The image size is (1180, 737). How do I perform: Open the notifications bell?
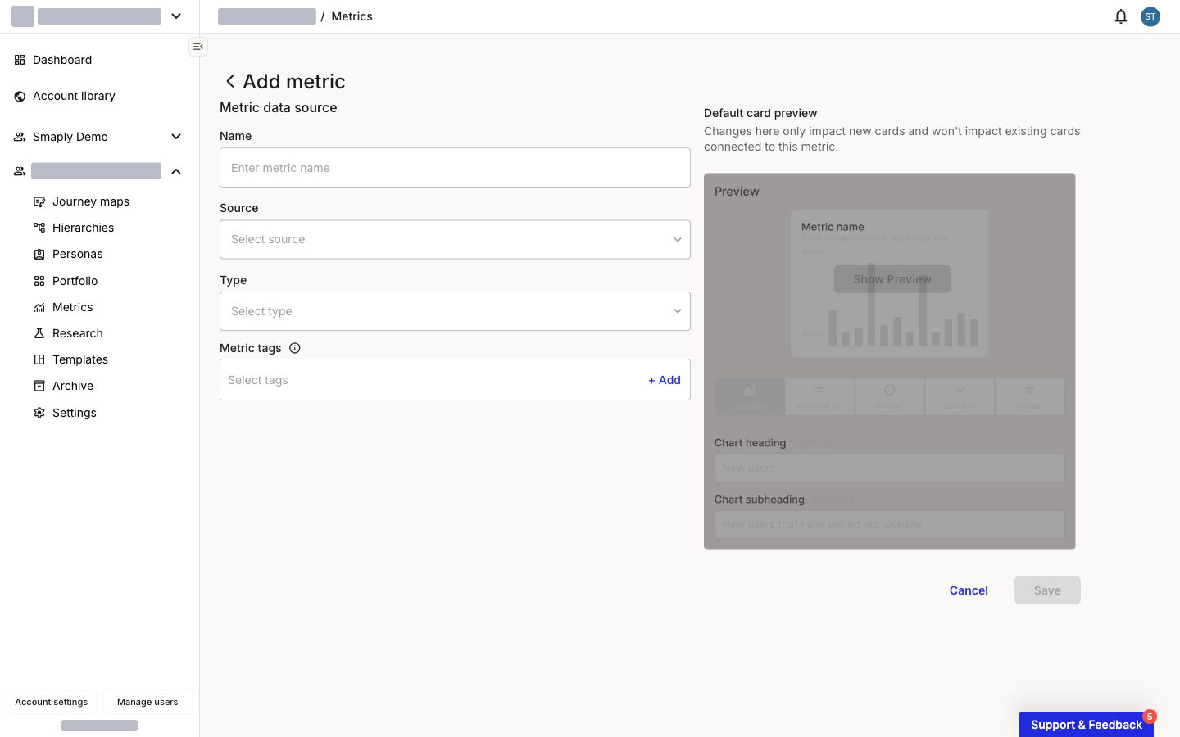[1121, 16]
